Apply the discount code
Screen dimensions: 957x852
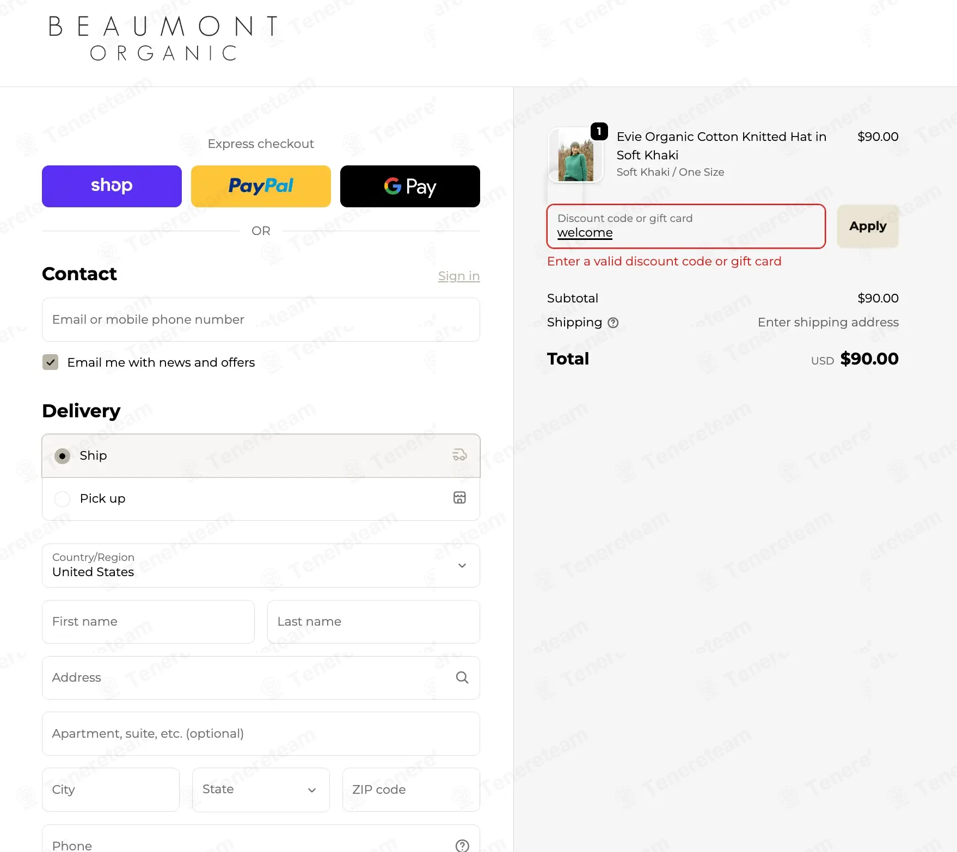(868, 226)
